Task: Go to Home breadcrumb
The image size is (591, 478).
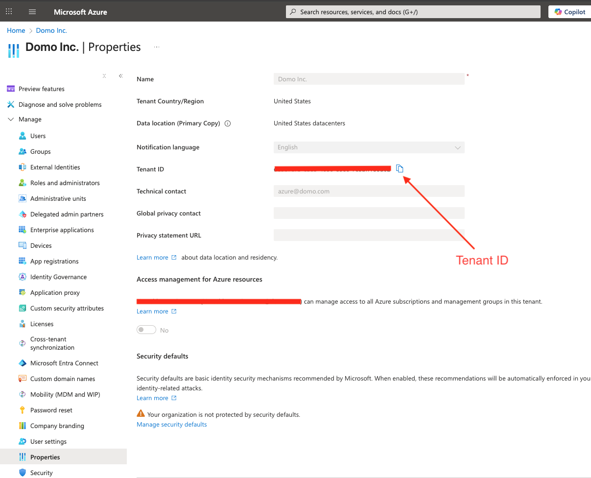Action: point(16,30)
